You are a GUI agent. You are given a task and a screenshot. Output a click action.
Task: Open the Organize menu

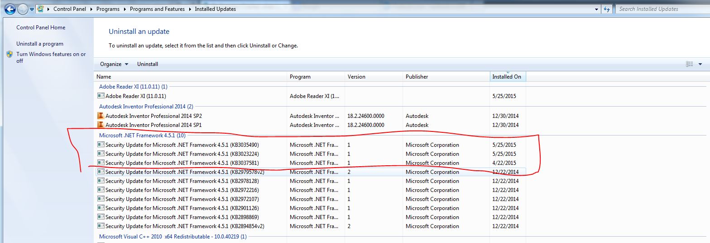point(114,64)
